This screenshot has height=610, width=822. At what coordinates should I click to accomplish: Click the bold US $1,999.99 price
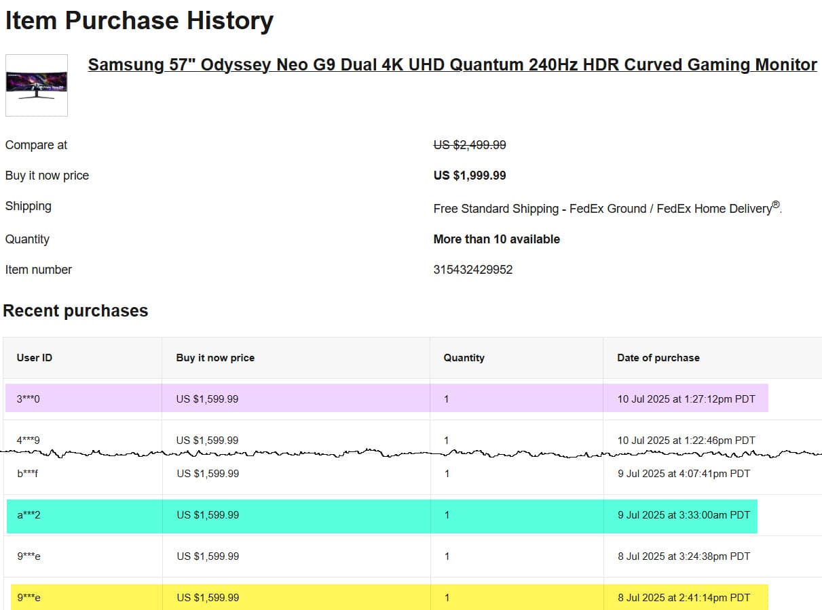(x=469, y=176)
